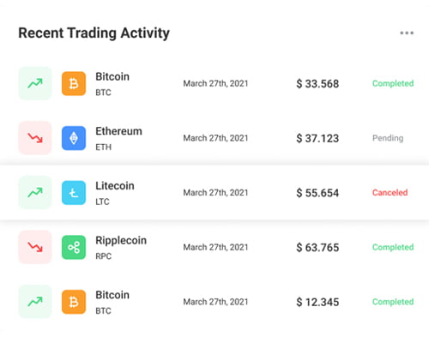This screenshot has height=343, width=429.
Task: Click Recent Trading Activity heading
Action: pyautogui.click(x=94, y=33)
